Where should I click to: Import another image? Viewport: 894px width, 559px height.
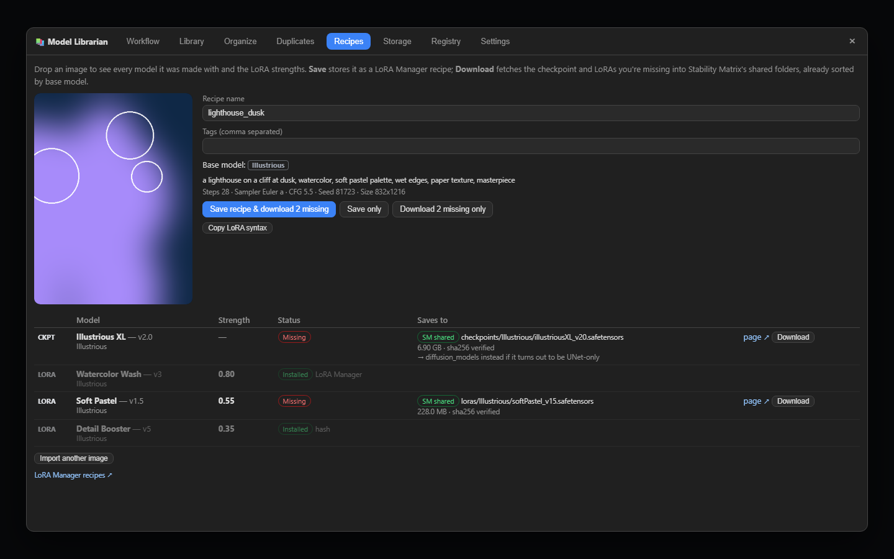click(x=74, y=458)
